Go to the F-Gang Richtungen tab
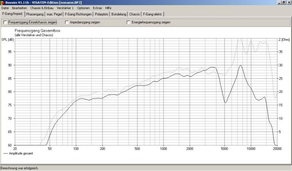This screenshot has width=292, height=171. tap(78, 14)
